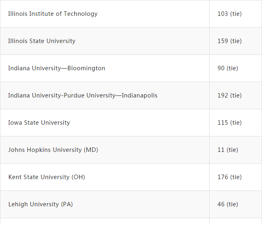The height and width of the screenshot is (225, 262).
Task: Select the 11 (tie) rank cell
Action: [228, 150]
